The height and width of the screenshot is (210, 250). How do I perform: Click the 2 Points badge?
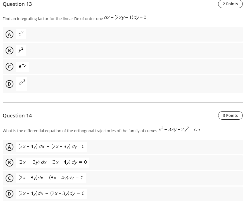pyautogui.click(x=230, y=4)
